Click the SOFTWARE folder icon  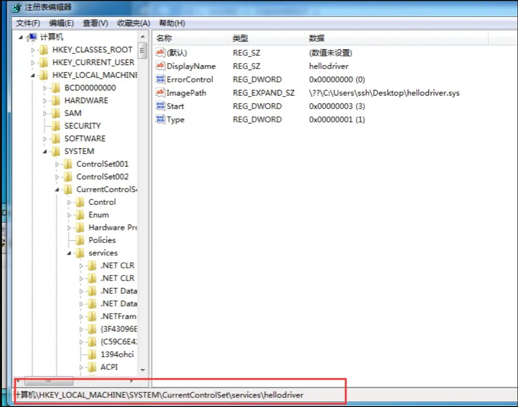(x=56, y=139)
